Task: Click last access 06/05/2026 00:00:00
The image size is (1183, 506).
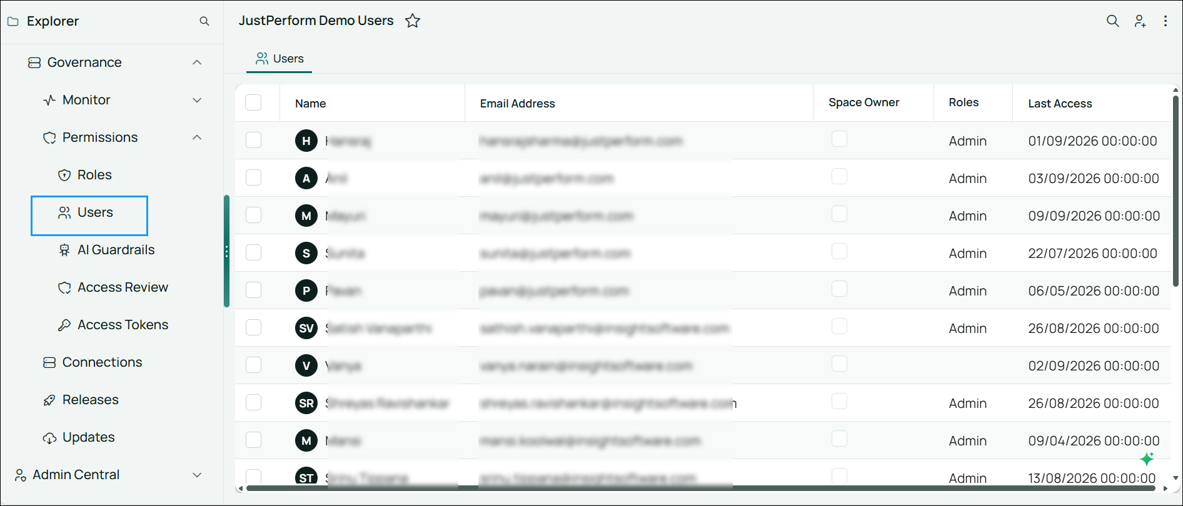Action: click(1094, 290)
